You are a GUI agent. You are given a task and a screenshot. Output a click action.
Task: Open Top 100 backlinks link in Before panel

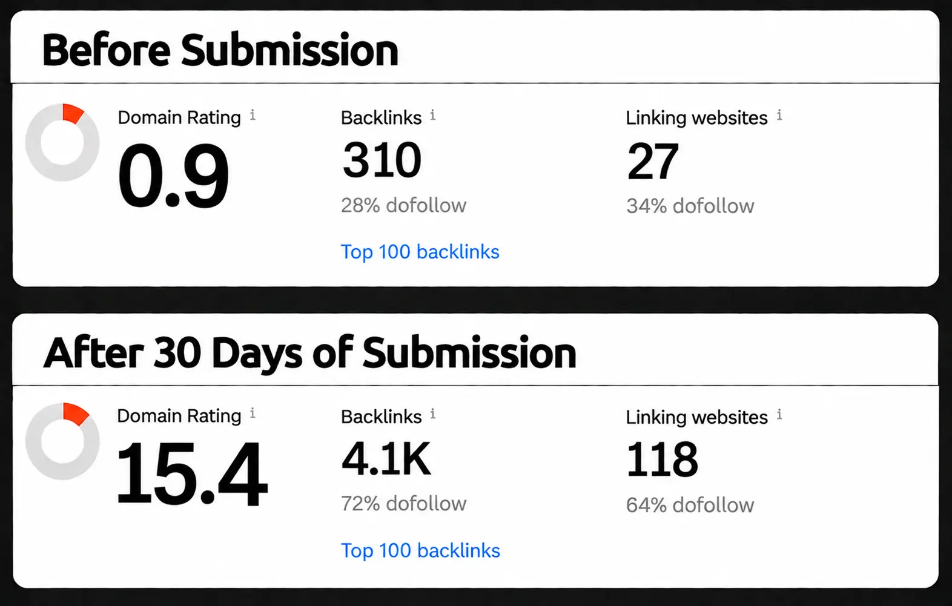[420, 252]
